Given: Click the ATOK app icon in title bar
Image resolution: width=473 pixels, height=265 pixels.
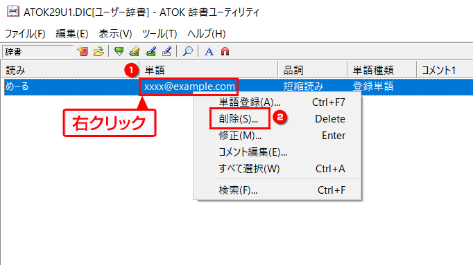Looking at the screenshot, I should [13, 12].
